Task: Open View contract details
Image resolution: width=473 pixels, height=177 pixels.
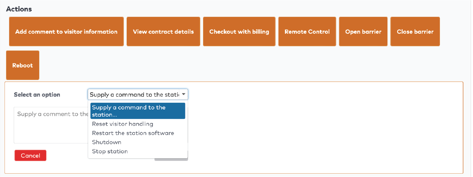Action: coord(163,32)
